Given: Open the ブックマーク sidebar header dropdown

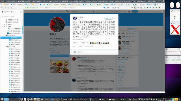Looking at the screenshot, I should point(9,12).
